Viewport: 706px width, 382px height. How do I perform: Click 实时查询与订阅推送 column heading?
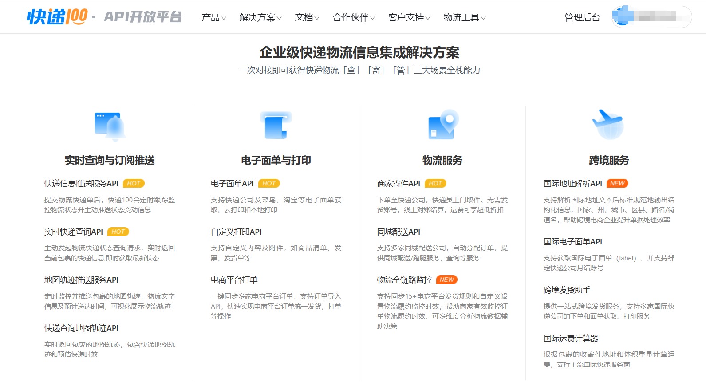click(110, 160)
